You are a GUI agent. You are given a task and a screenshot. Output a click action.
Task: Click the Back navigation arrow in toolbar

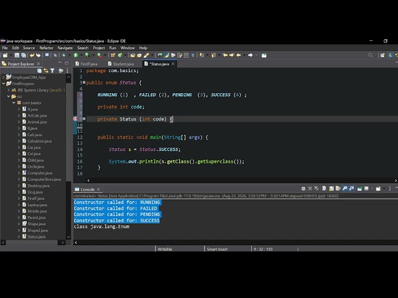pyautogui.click(x=239, y=55)
